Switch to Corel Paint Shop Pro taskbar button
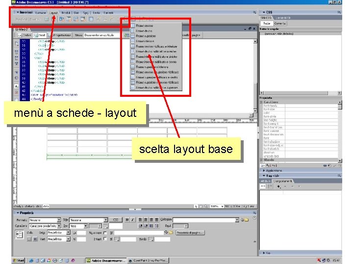This screenshot has height=264, width=353. (x=148, y=261)
